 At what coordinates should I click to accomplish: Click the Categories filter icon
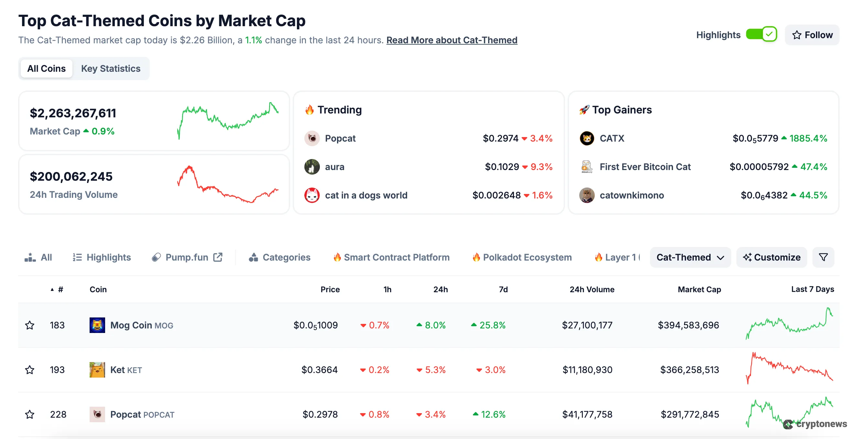[254, 257]
